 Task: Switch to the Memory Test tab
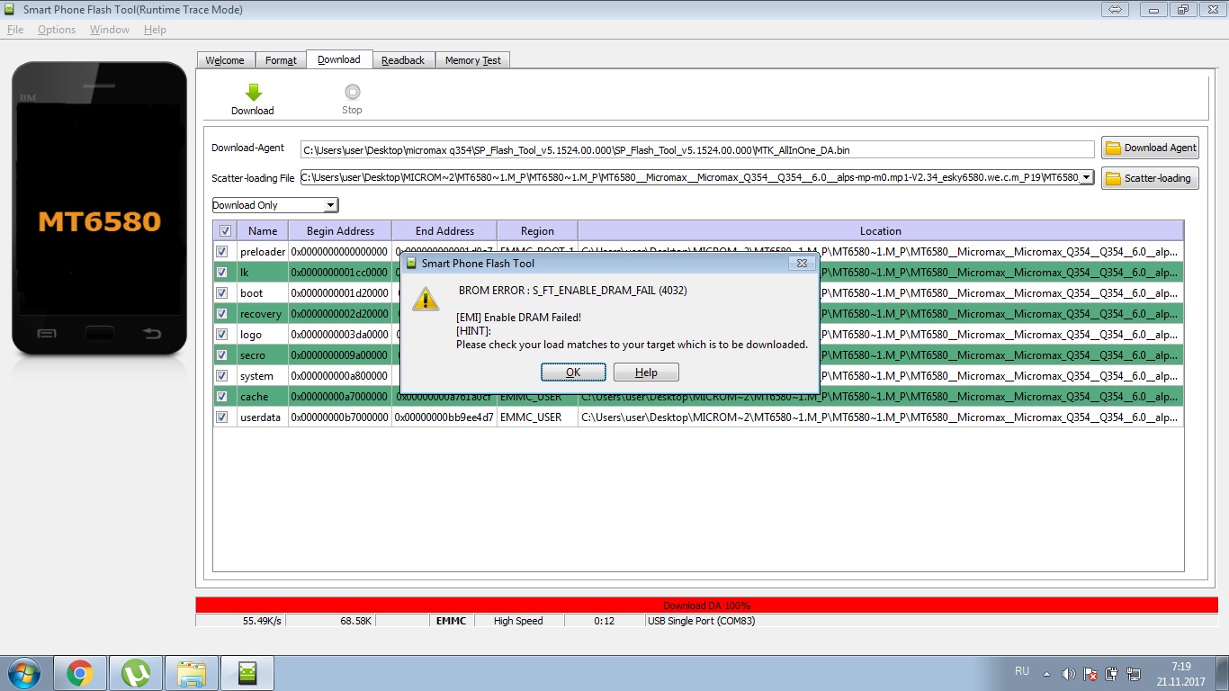pyautogui.click(x=472, y=60)
